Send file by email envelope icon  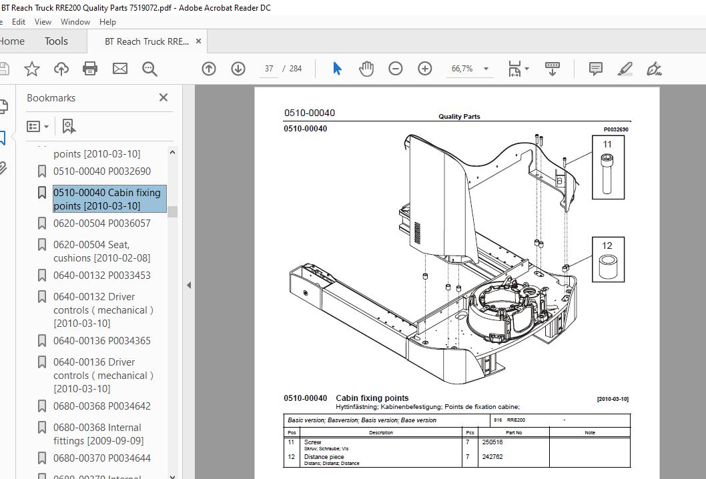point(119,69)
